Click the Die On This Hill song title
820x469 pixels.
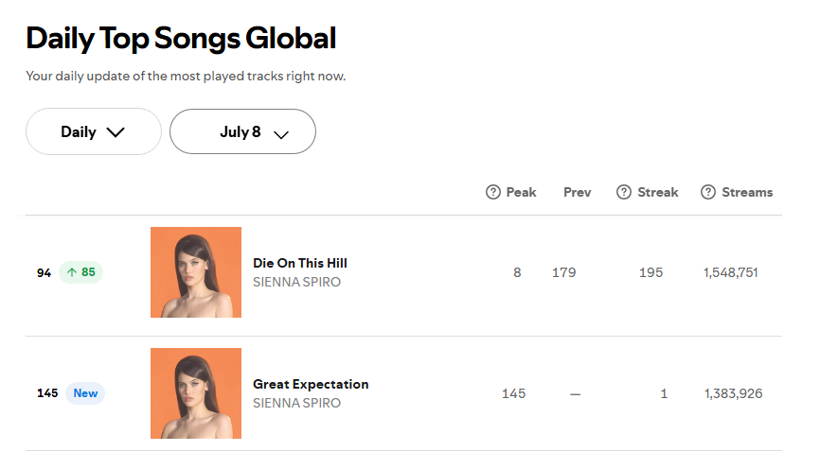pyautogui.click(x=300, y=263)
